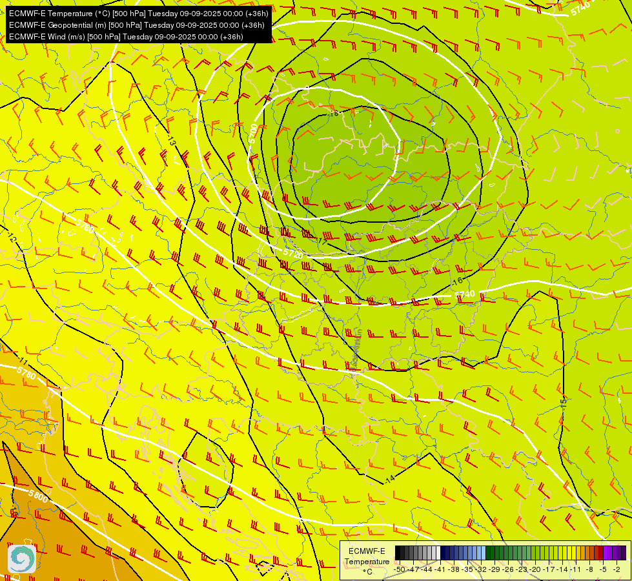
Task: Click the -41 value in the legend
Action: click(x=440, y=569)
